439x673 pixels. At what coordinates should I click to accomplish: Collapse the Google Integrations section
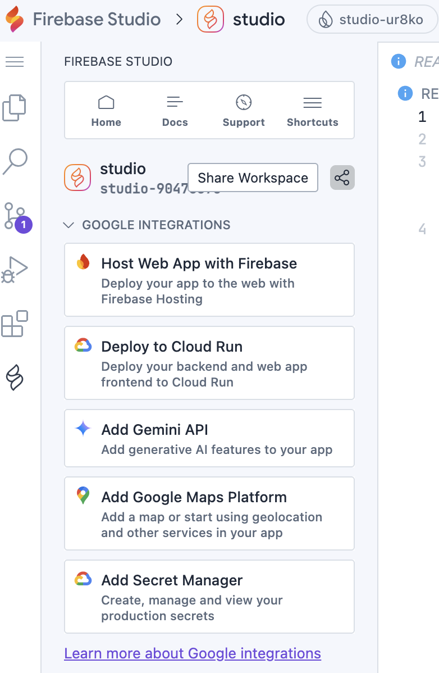coord(69,225)
